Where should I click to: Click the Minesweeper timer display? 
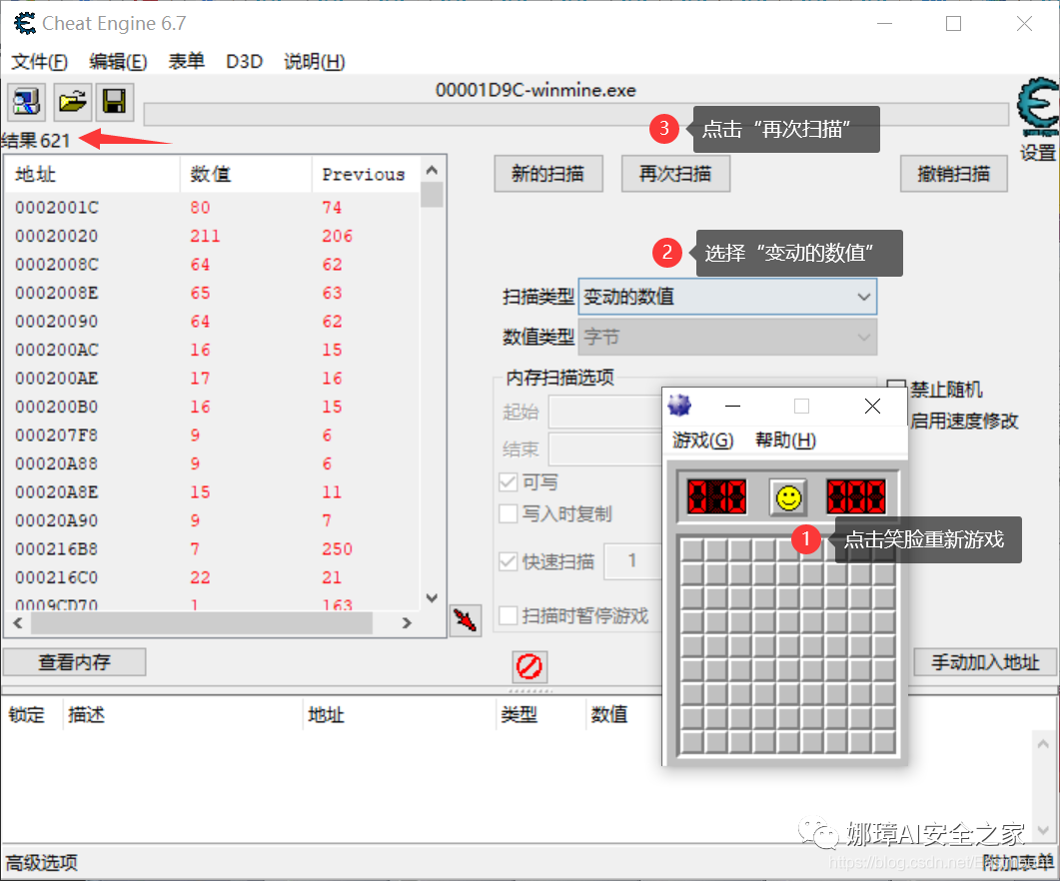pos(856,497)
